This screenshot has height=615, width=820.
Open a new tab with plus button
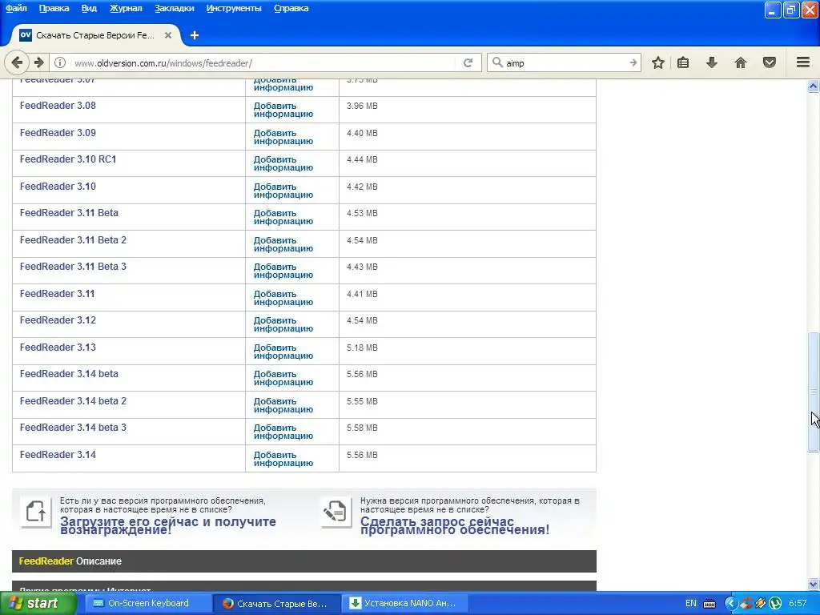[195, 35]
